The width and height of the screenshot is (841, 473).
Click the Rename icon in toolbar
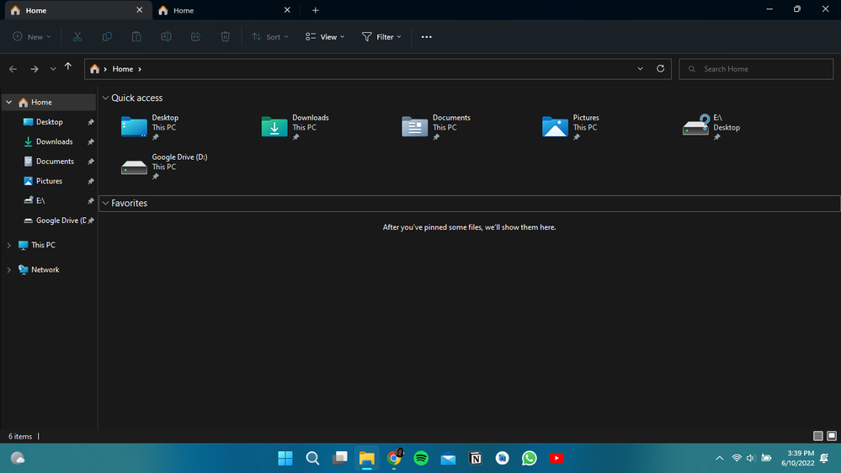click(166, 36)
